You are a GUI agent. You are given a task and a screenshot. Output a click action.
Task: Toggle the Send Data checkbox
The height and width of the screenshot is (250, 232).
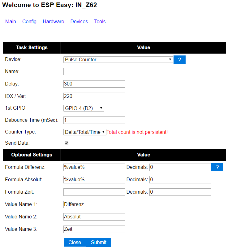pyautogui.click(x=66, y=143)
